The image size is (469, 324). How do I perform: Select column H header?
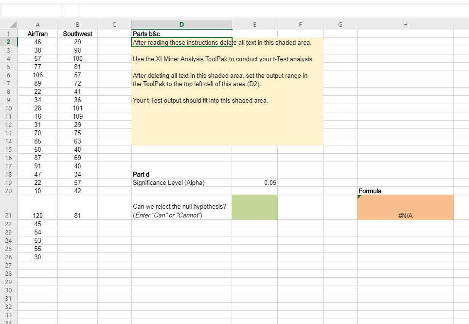point(405,25)
